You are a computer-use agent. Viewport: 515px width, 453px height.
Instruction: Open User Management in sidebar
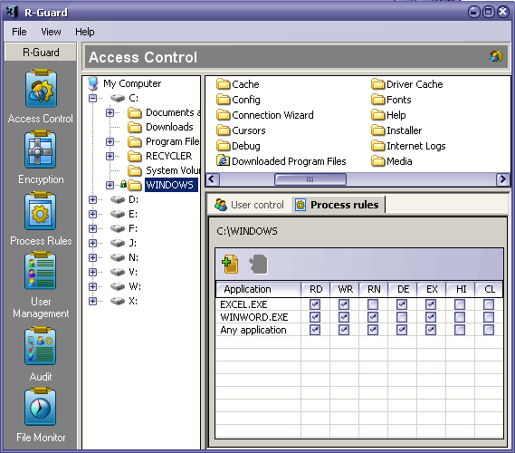pyautogui.click(x=41, y=271)
